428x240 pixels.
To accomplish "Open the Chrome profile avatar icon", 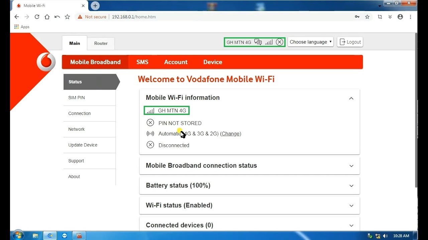I will tap(400, 17).
